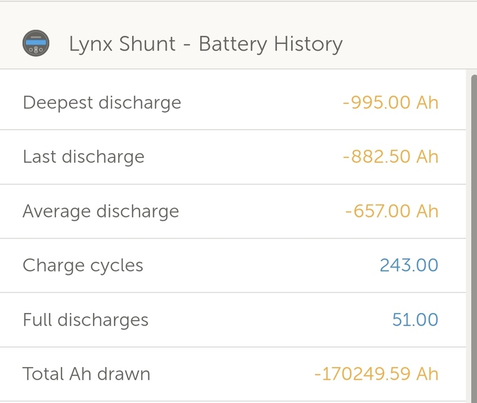Click the thin strip above the header
Screen dimensions: 477x403
(238, 1)
